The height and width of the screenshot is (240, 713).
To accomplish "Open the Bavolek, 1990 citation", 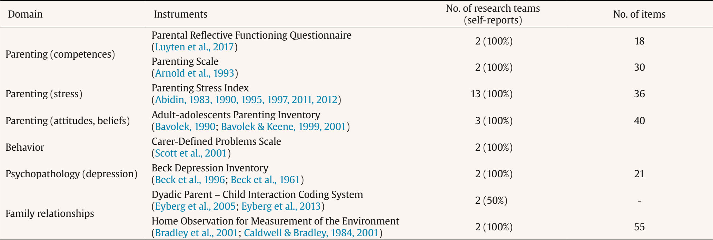I will [x=185, y=127].
